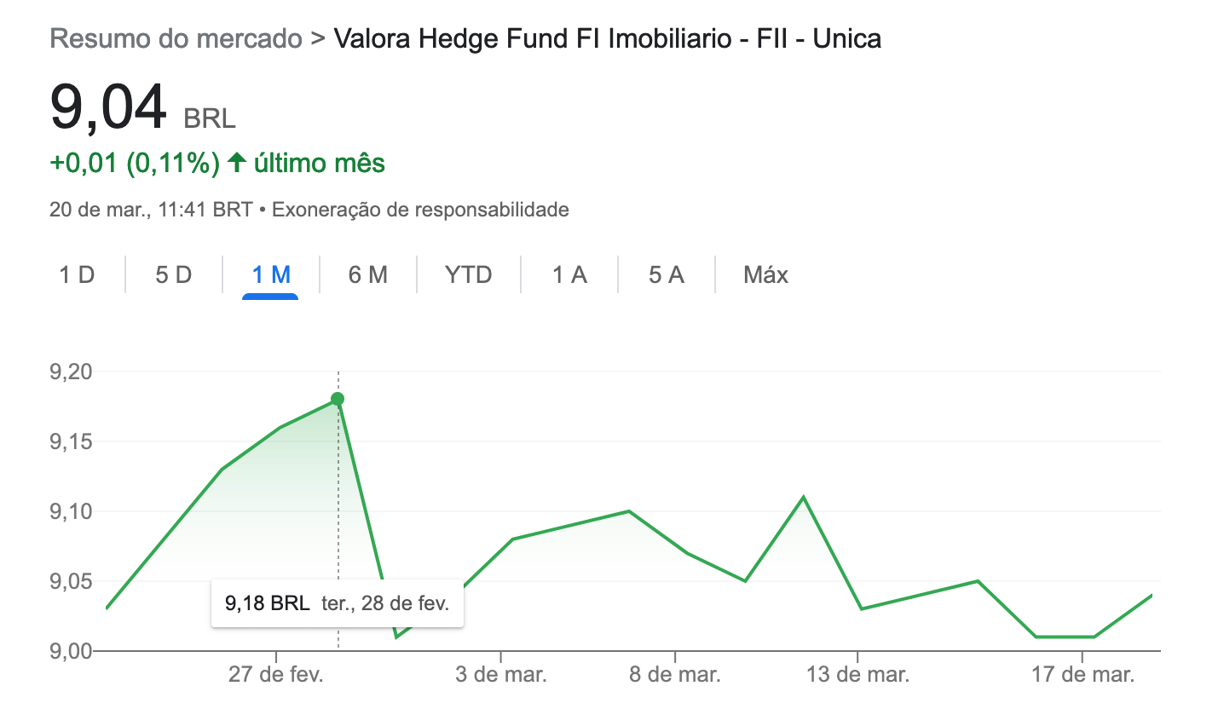
Task: Select the 1 A time range
Action: click(x=568, y=274)
